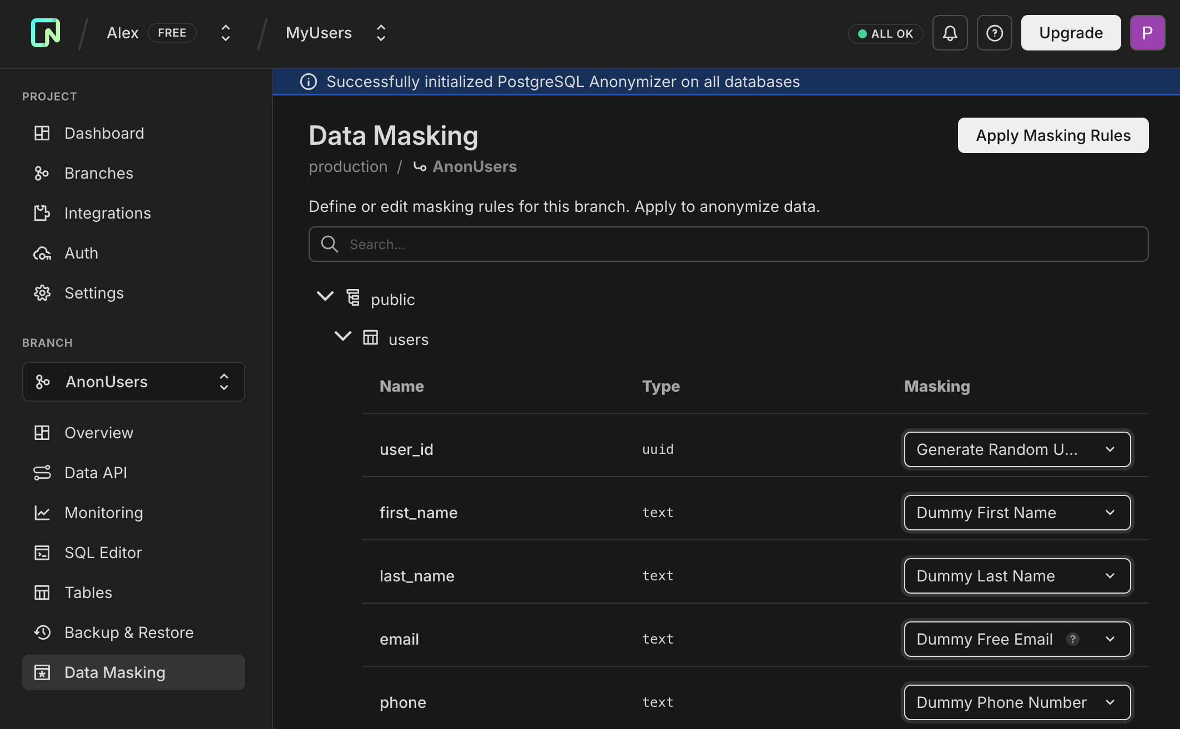Open the notifications bell

pos(949,33)
